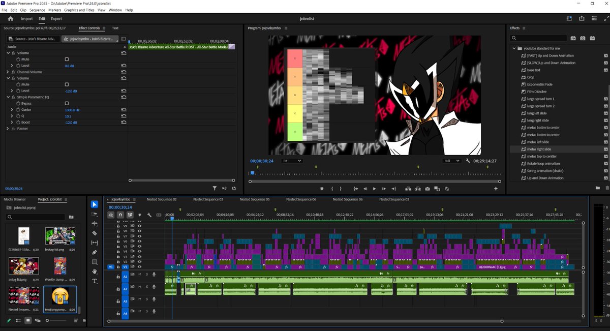The width and height of the screenshot is (610, 331).
Task: Switch to the Effect Controls tab
Action: point(90,28)
